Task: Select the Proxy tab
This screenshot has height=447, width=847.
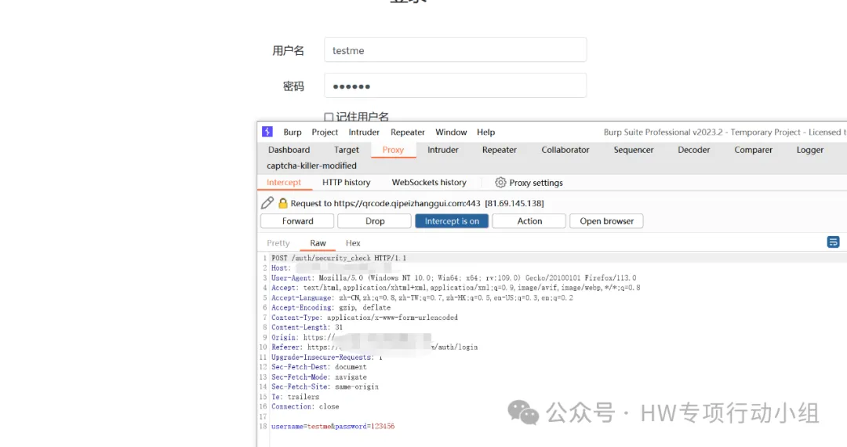Action: 393,150
